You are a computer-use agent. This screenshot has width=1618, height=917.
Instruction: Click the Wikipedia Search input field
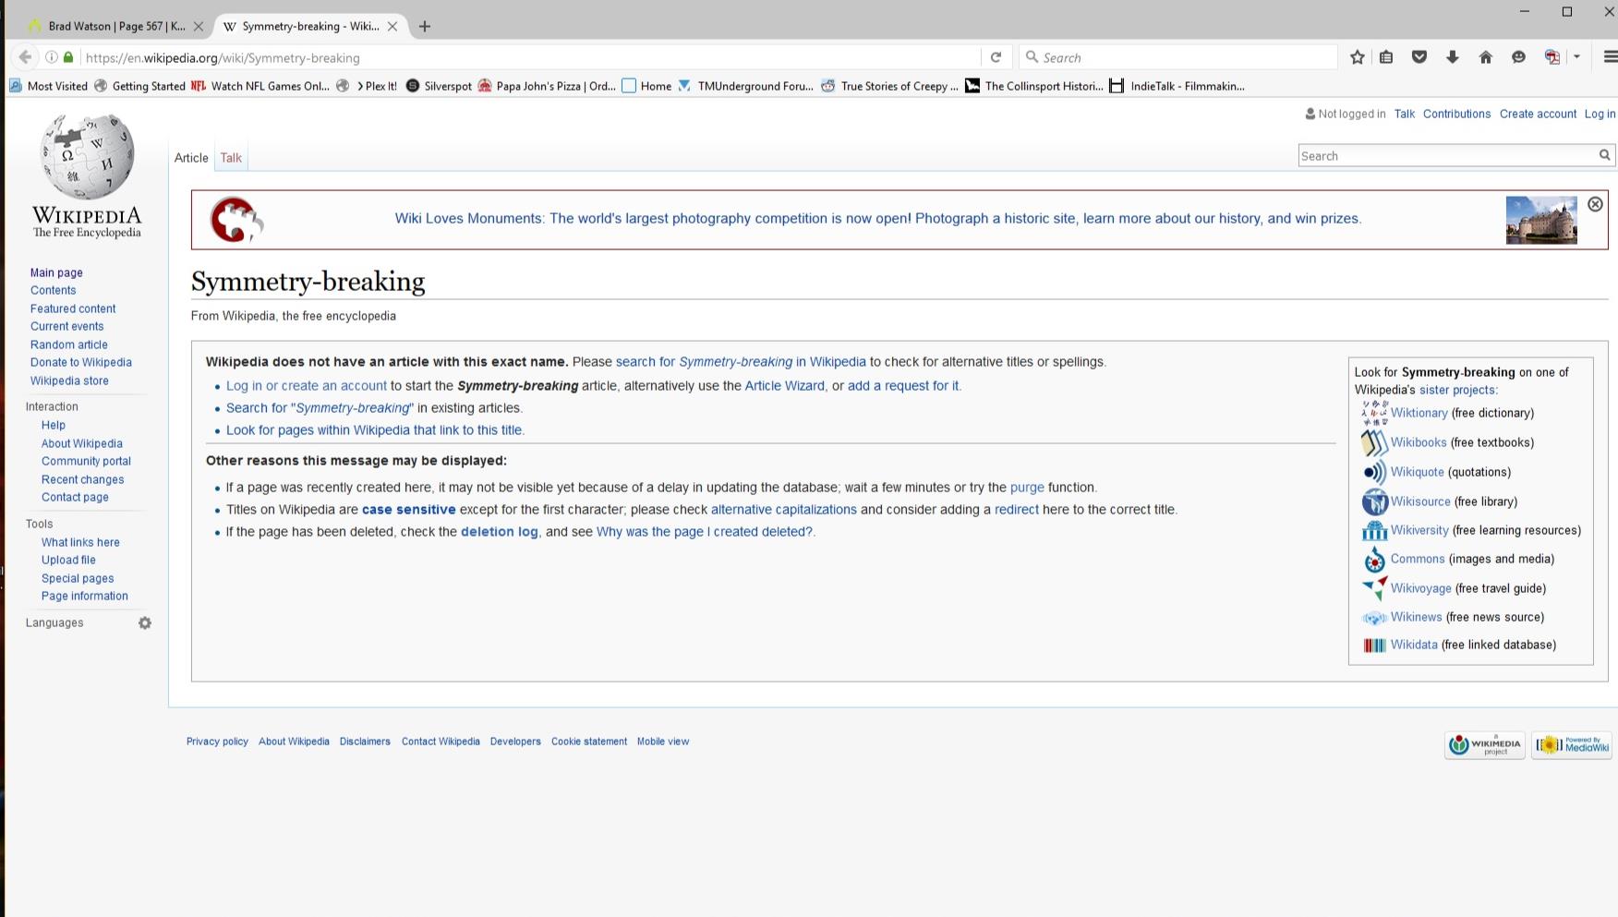(1447, 155)
